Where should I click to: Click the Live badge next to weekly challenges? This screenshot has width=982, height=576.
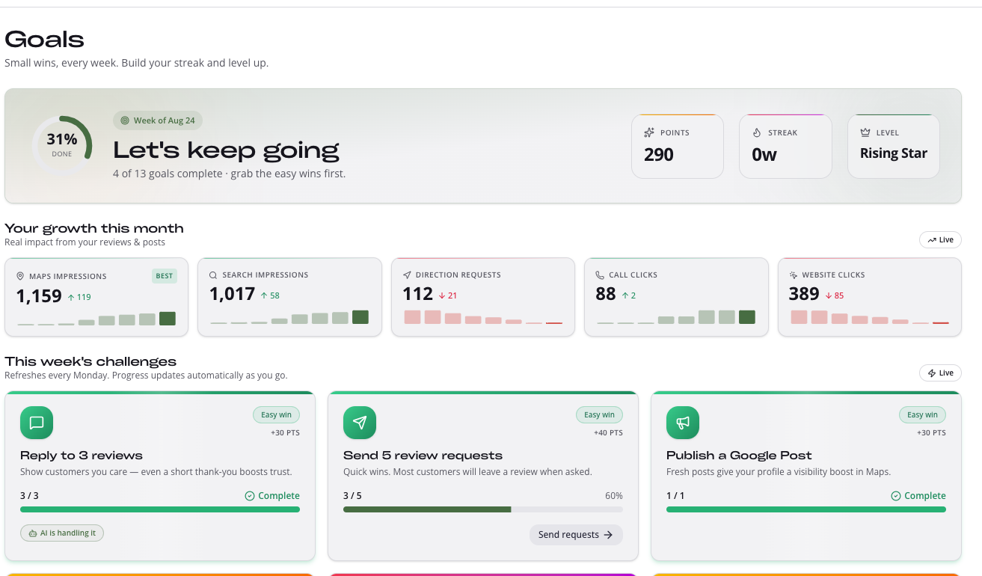coord(940,373)
